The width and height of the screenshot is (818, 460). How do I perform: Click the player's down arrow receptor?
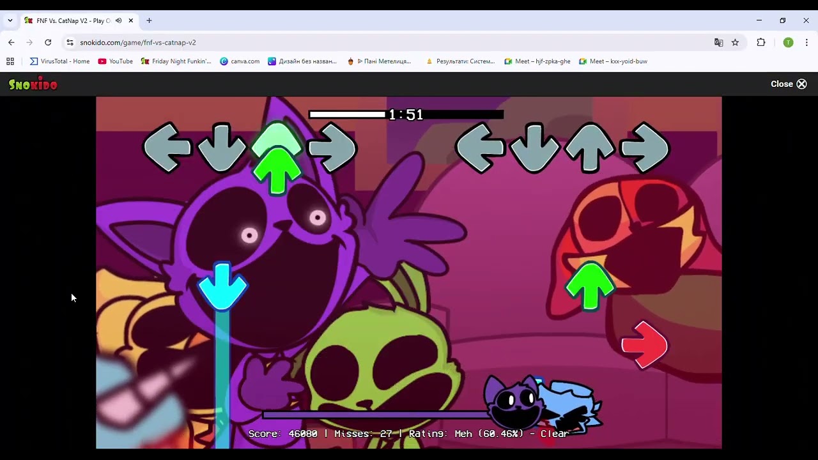point(535,148)
